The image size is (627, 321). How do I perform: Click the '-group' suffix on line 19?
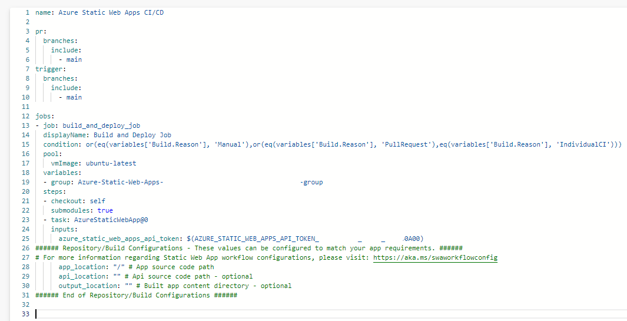[x=311, y=182]
